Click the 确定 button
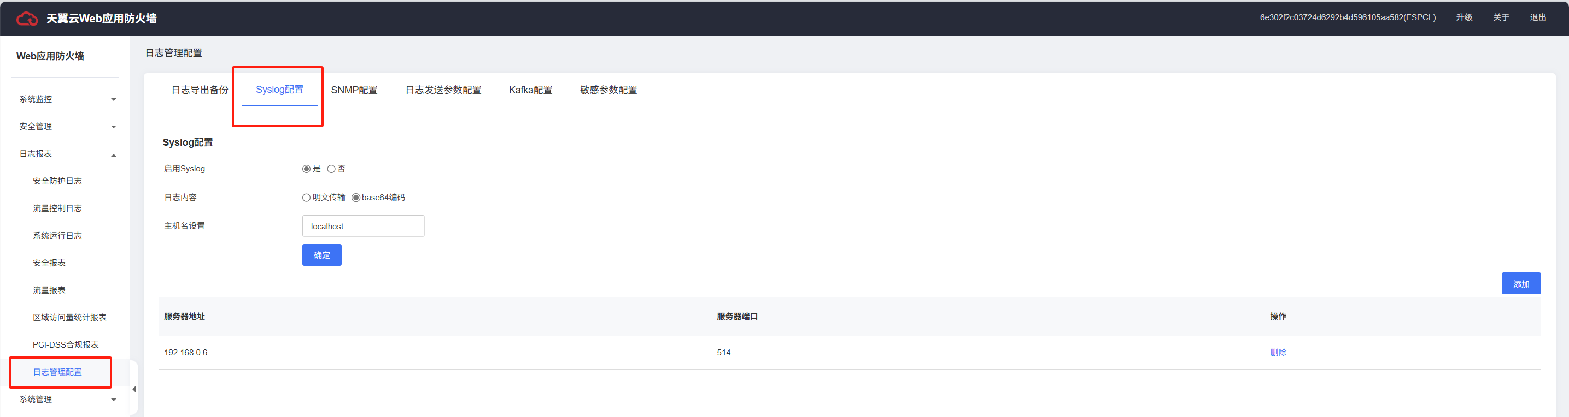 (x=321, y=255)
